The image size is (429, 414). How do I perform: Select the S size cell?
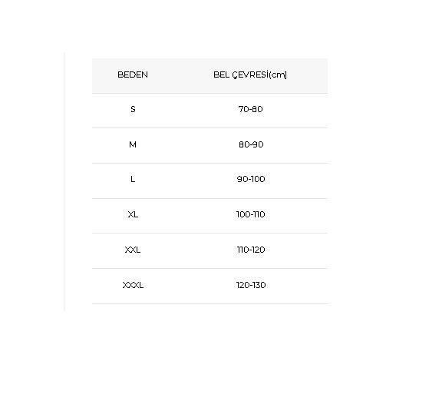click(133, 109)
